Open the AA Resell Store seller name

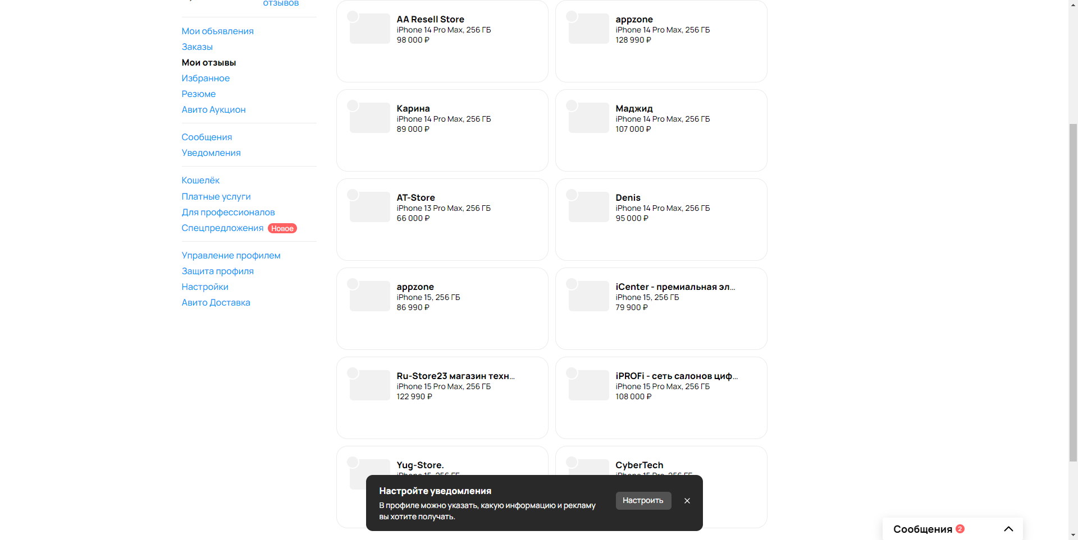coord(431,19)
